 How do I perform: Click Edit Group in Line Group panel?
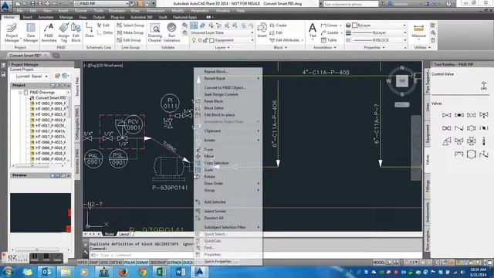pos(129,40)
